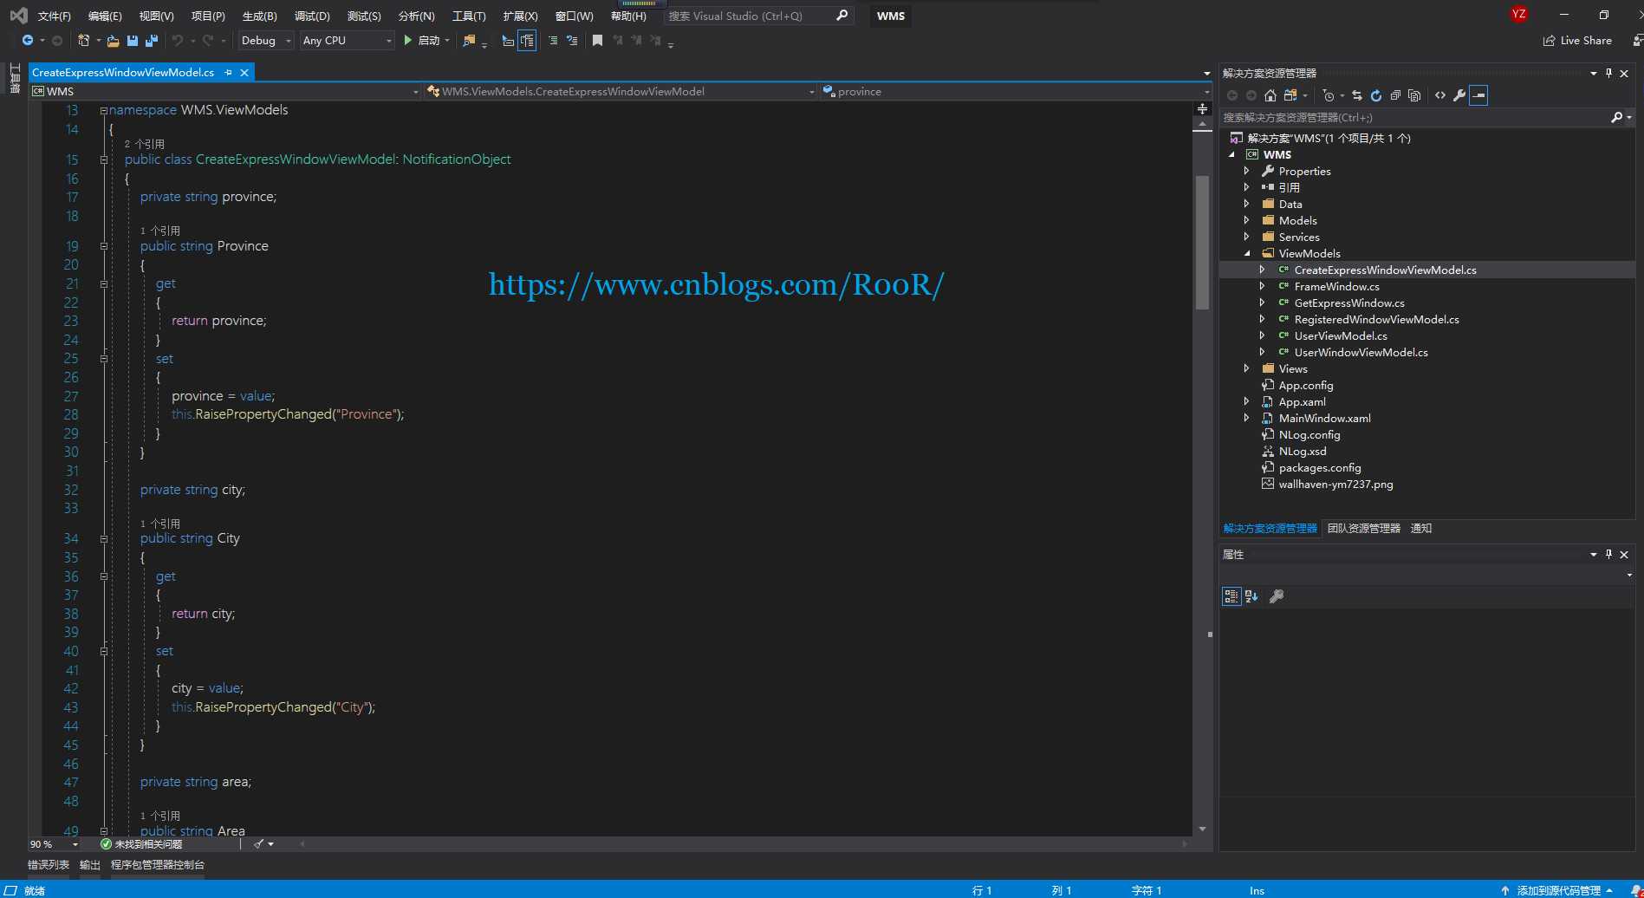Screen dimensions: 1644x898
Task: Expand the Services folder
Action: click(1247, 238)
